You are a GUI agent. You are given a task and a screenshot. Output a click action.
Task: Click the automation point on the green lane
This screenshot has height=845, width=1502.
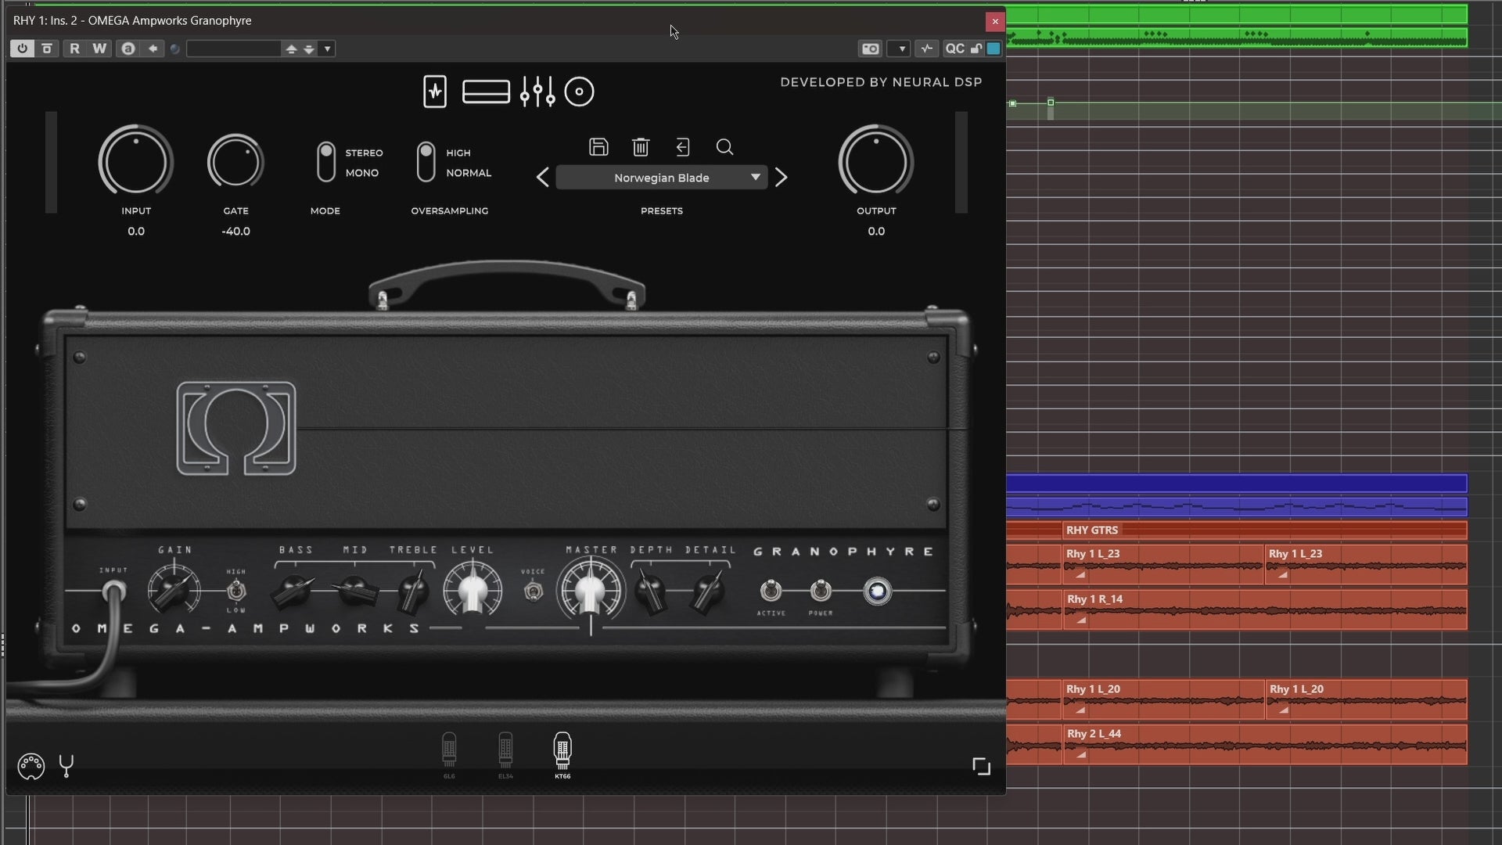click(x=1051, y=102)
